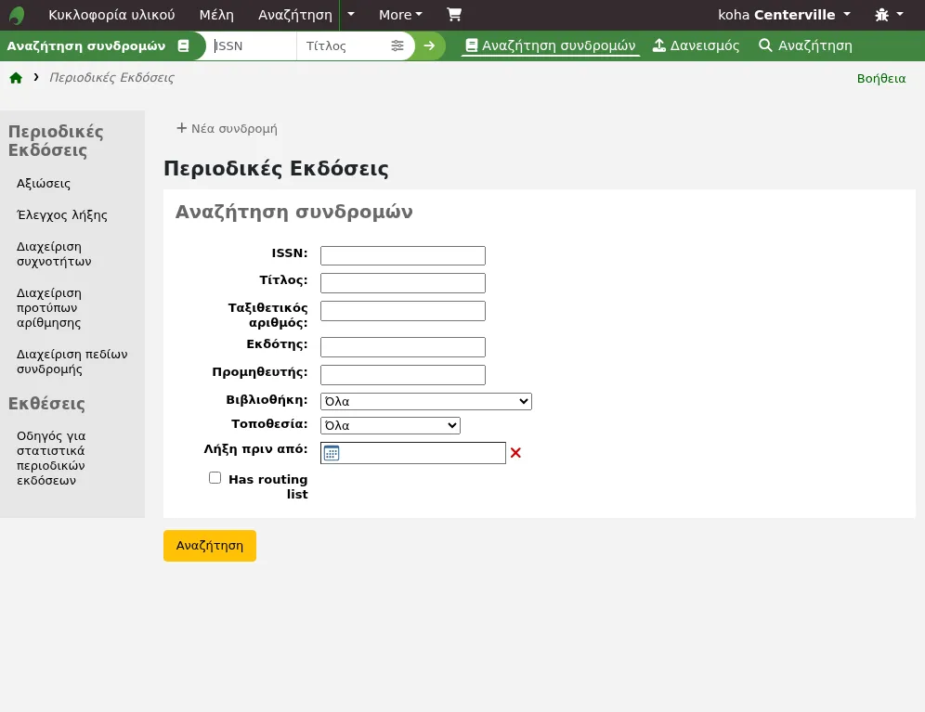The width and height of the screenshot is (925, 712).
Task: Open Διαχείριση πεδίων συνδρομής link
Action: click(x=72, y=362)
